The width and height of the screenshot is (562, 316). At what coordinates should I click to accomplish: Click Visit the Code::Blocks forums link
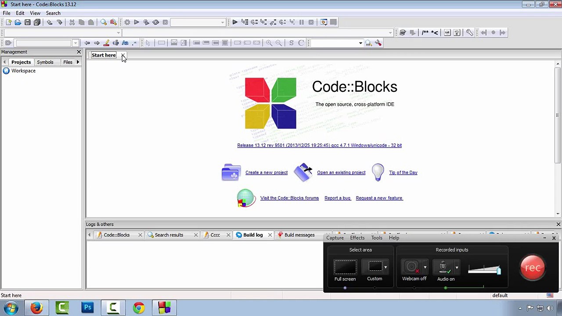289,198
